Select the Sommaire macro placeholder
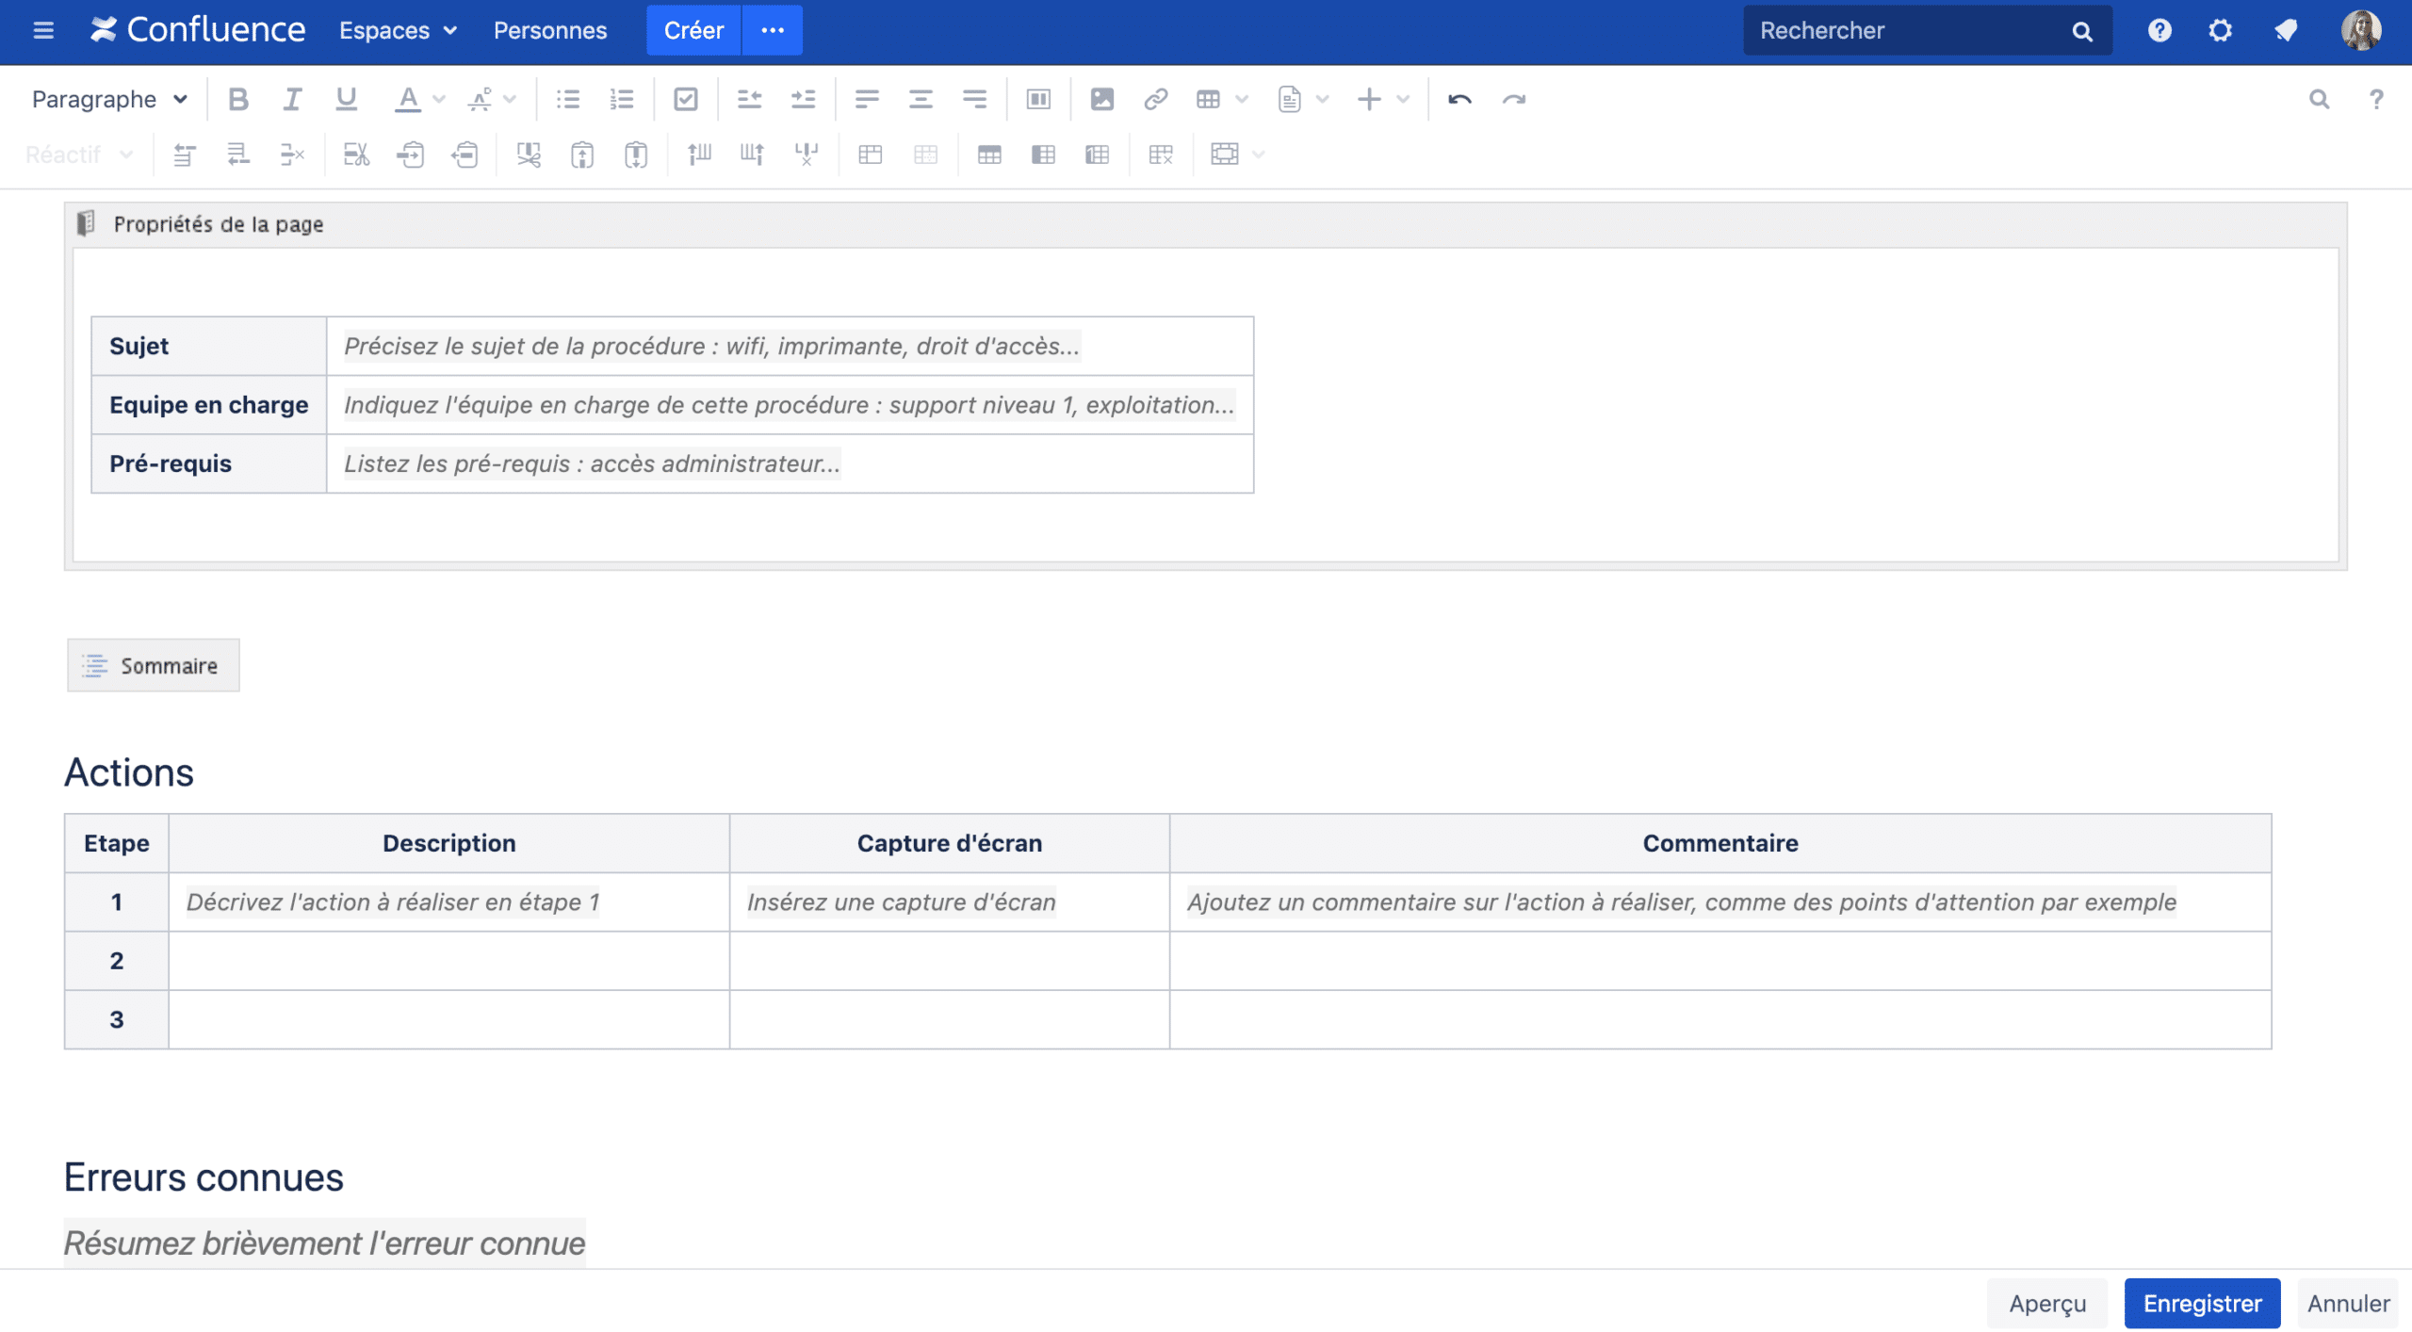The image size is (2412, 1332). (153, 665)
